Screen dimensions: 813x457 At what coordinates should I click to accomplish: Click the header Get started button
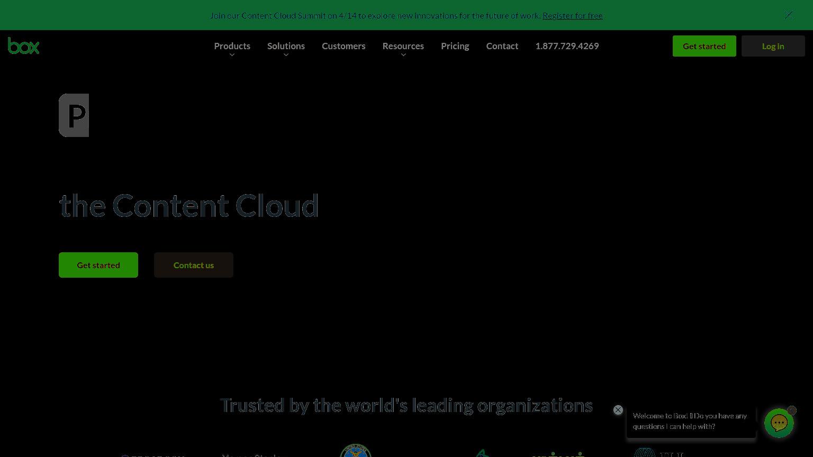[x=704, y=46]
